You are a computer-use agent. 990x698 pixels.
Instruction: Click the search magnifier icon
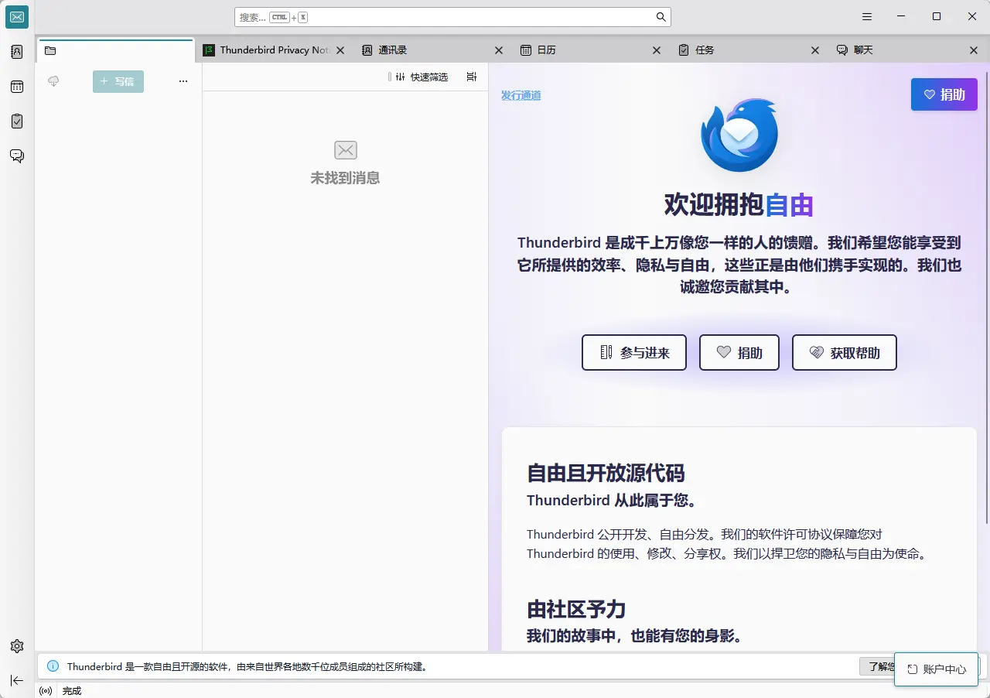pos(661,17)
